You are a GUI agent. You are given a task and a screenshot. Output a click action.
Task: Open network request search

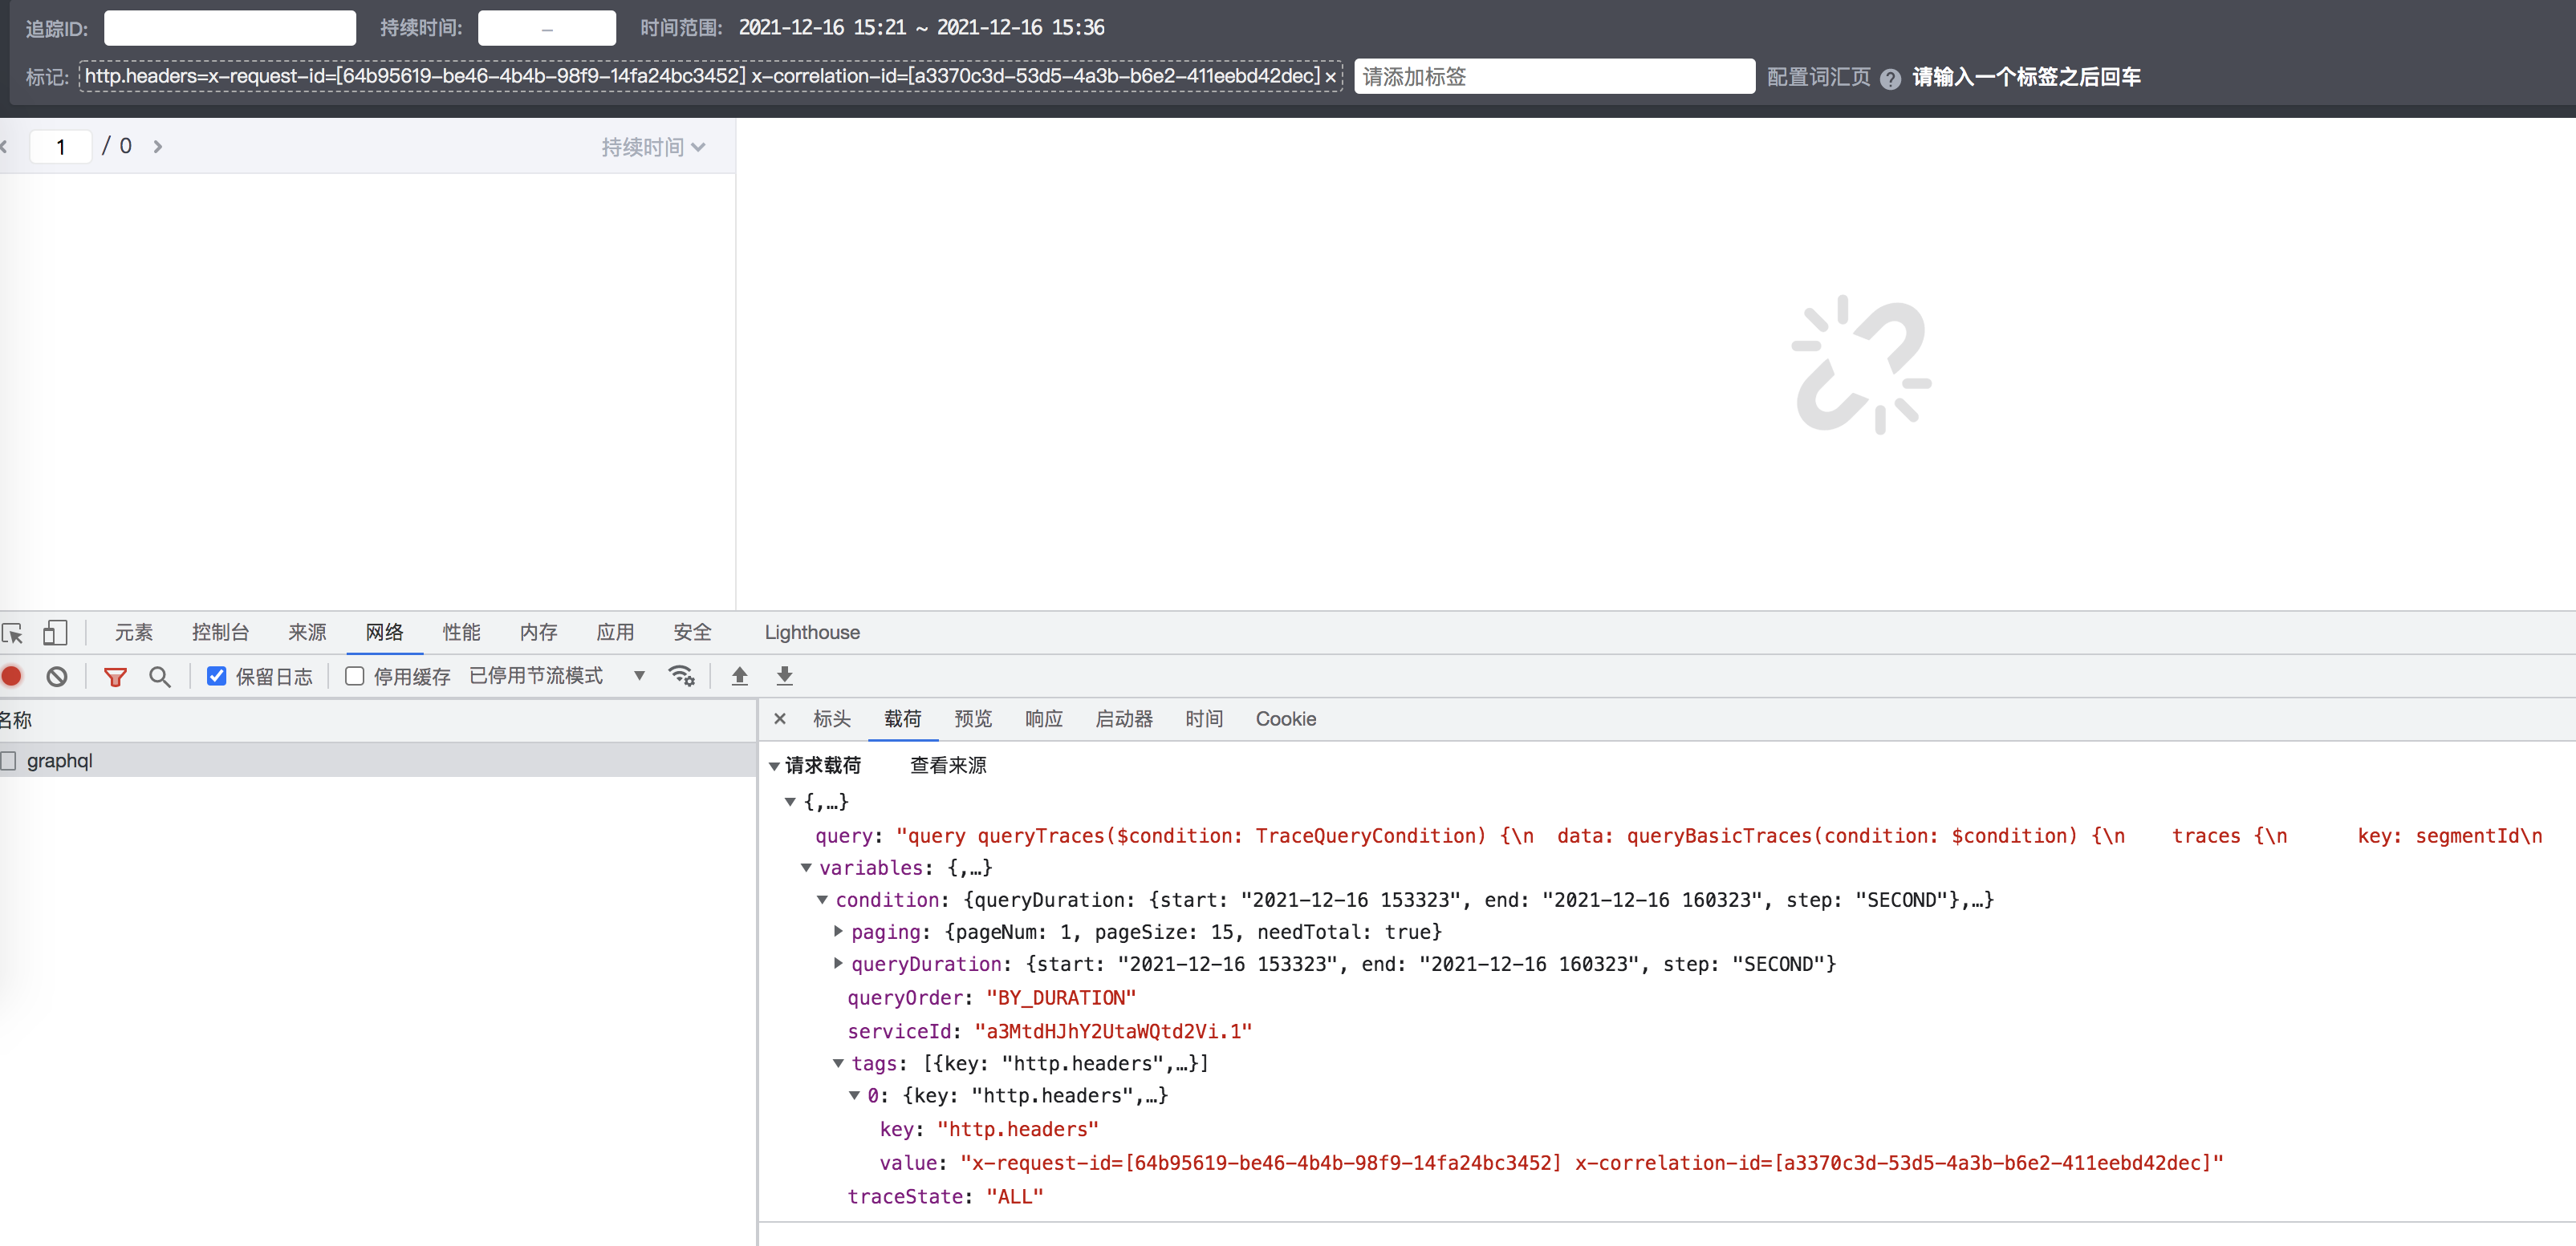tap(160, 677)
